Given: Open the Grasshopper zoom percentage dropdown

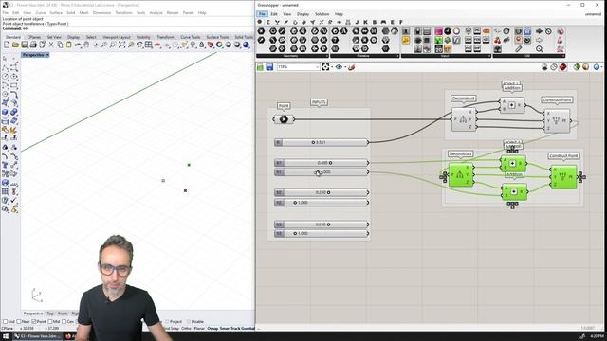Looking at the screenshot, I should point(317,67).
